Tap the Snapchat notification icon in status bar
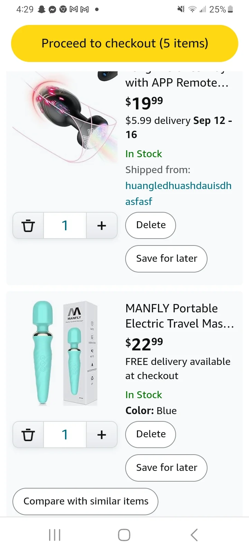The height and width of the screenshot is (554, 249). coord(42,9)
